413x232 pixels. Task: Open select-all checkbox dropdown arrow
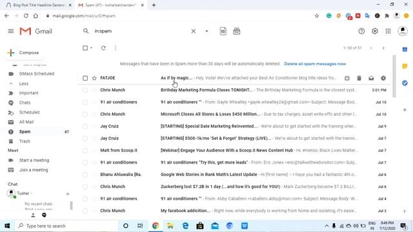[x=92, y=48]
